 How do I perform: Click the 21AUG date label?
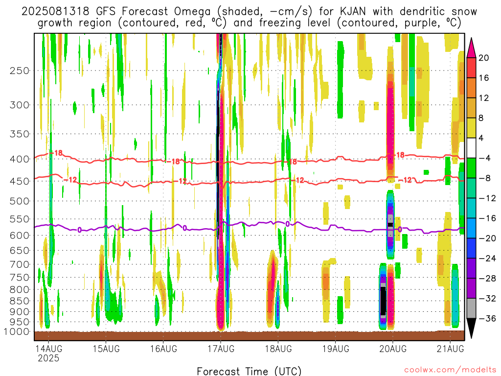(x=451, y=349)
